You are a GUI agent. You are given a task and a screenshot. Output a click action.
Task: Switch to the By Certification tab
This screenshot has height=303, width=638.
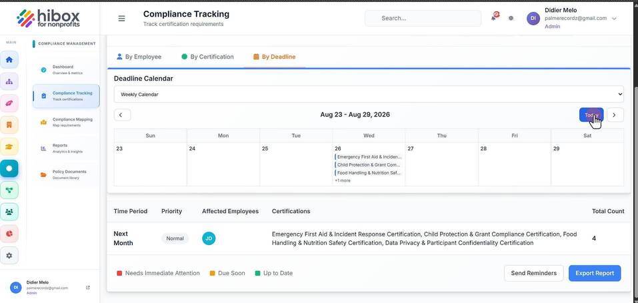click(x=207, y=57)
